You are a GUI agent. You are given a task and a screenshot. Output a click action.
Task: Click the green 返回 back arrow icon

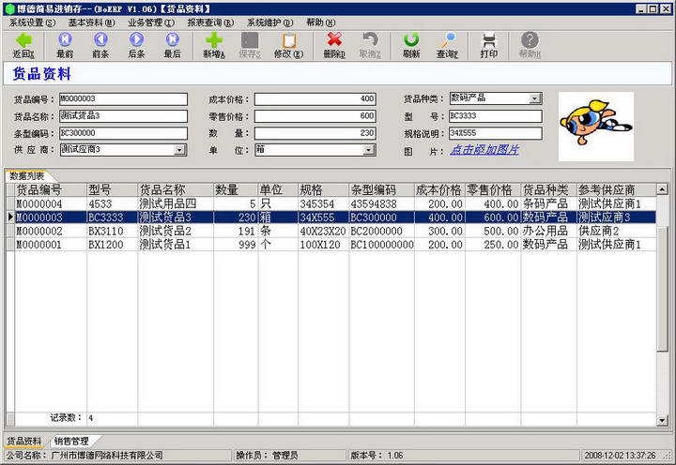(x=23, y=44)
